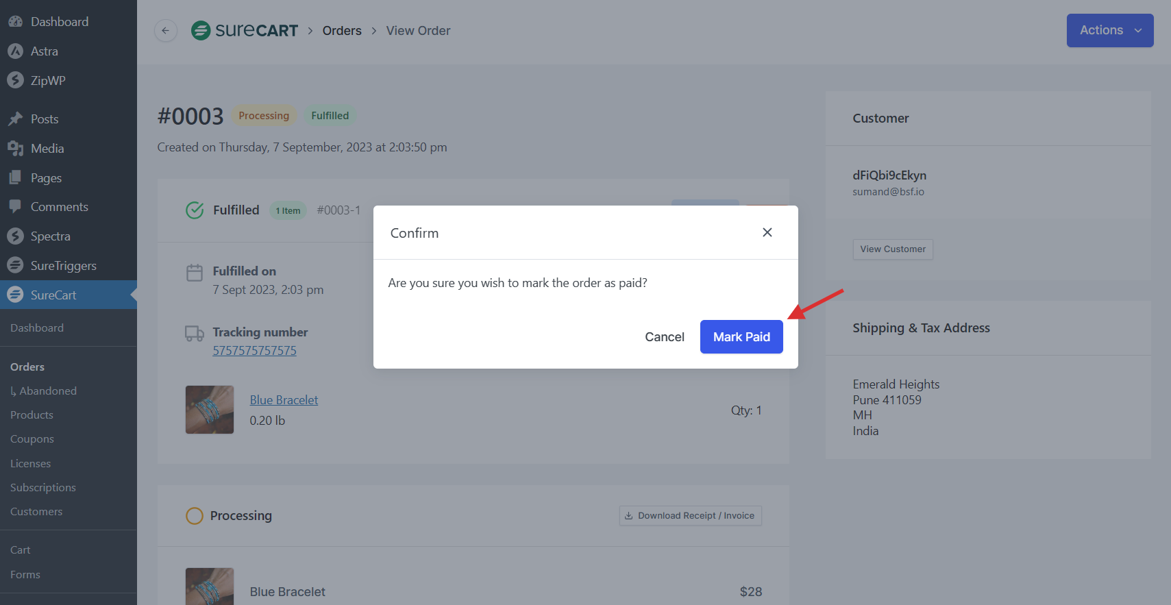The image size is (1171, 605).
Task: Click the ZipWP icon in sidebar
Action: pos(15,80)
